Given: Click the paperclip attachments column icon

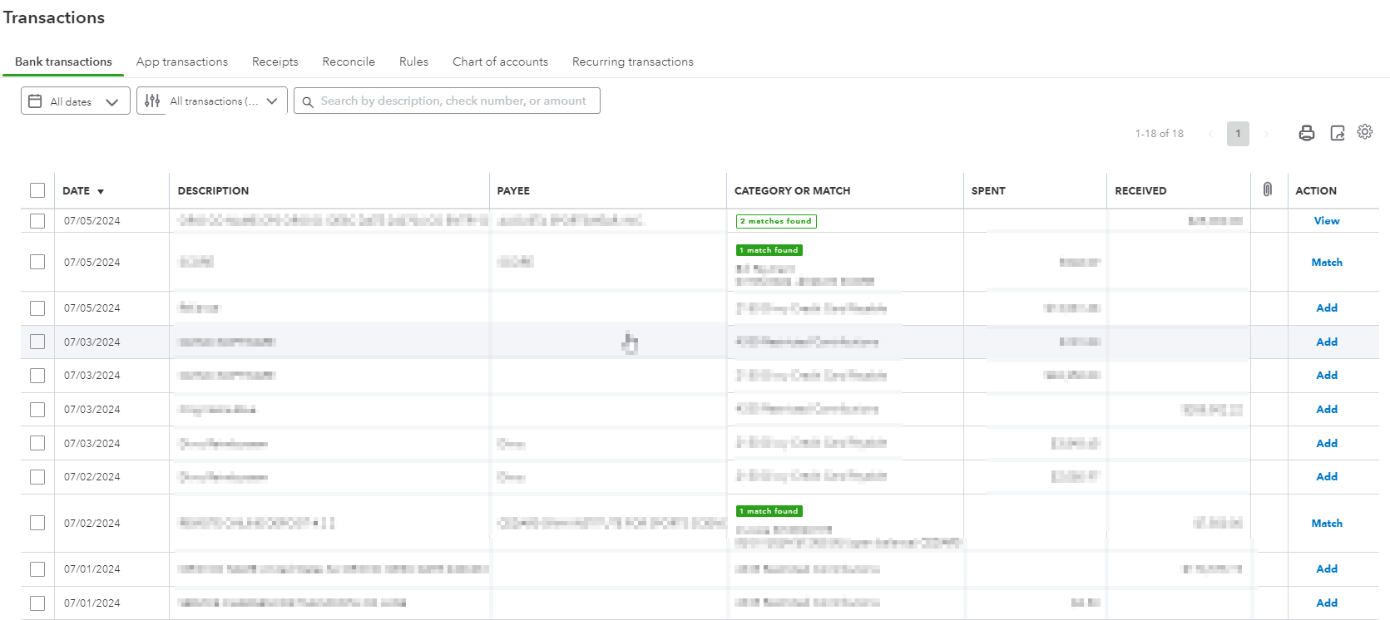Looking at the screenshot, I should [1267, 189].
